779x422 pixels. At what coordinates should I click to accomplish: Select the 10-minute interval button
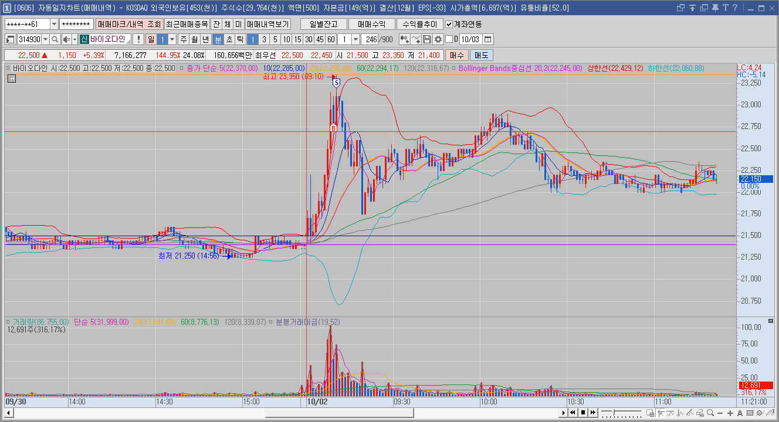pos(286,39)
